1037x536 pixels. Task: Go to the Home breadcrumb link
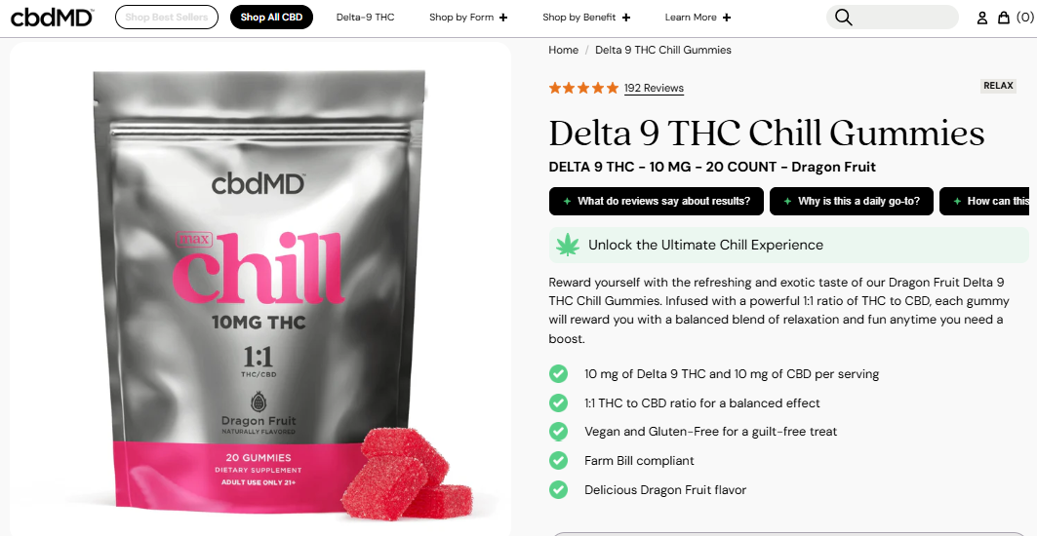(x=564, y=51)
